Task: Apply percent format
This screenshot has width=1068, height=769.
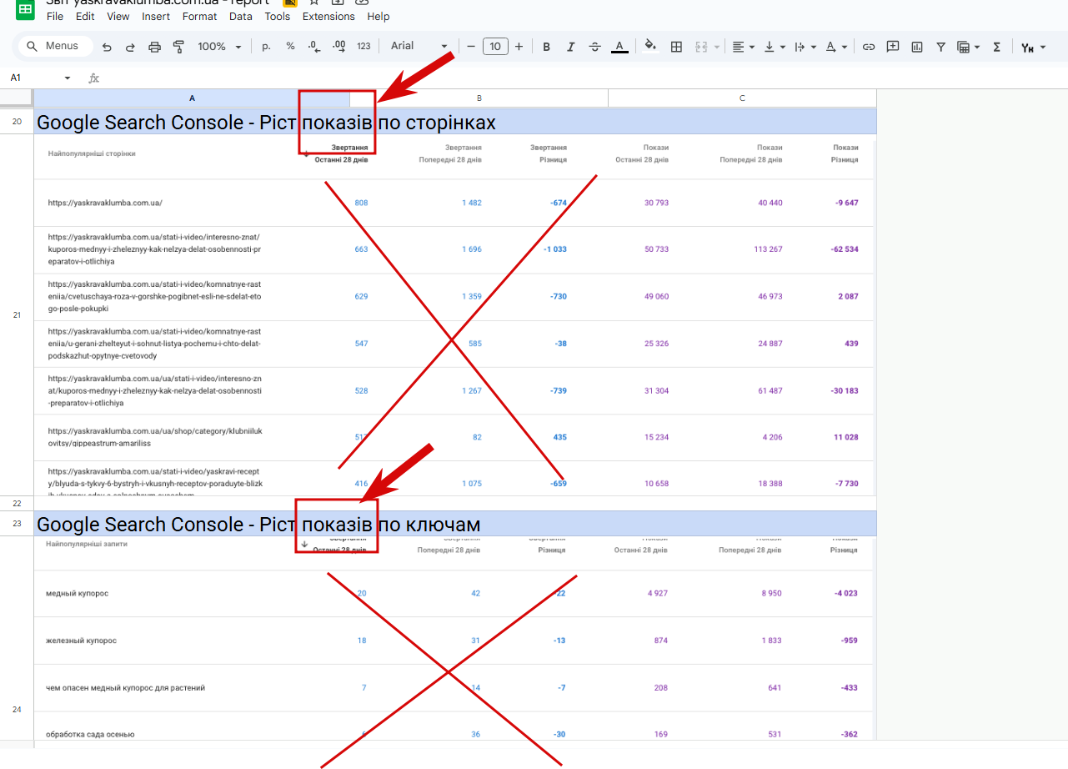Action: pyautogui.click(x=290, y=47)
